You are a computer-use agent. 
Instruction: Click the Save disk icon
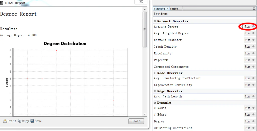pyautogui.click(x=32, y=121)
